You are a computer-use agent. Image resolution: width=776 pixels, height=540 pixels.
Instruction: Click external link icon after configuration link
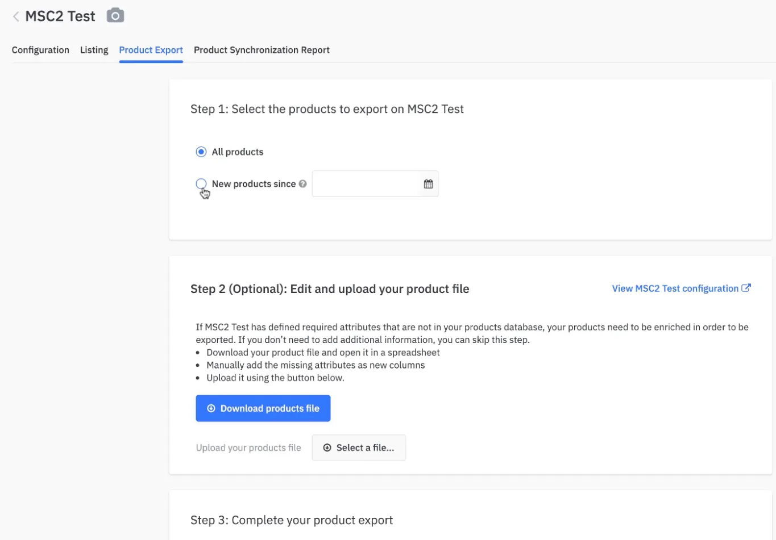pos(746,288)
